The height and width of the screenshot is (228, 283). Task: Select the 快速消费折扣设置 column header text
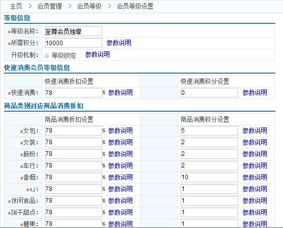(x=69, y=81)
